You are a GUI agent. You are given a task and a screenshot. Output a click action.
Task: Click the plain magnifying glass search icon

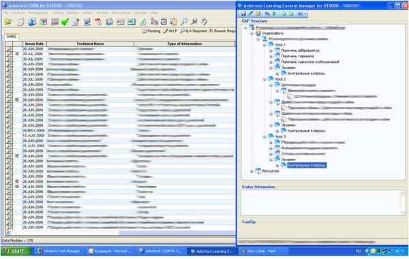pos(184,22)
